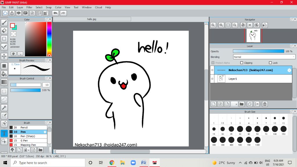Click the Redo arrow in toolbar
Image resolution: width=297 pixels, height=167 pixels.
[x=63, y=13]
